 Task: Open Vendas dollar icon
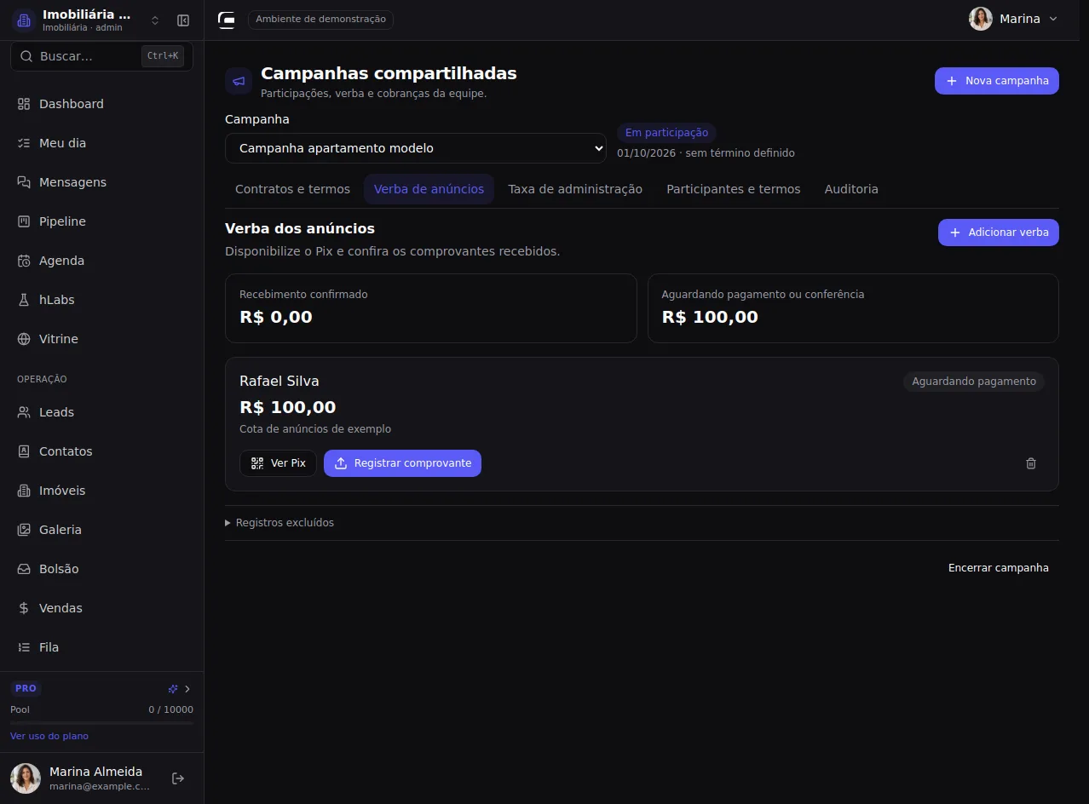click(24, 608)
